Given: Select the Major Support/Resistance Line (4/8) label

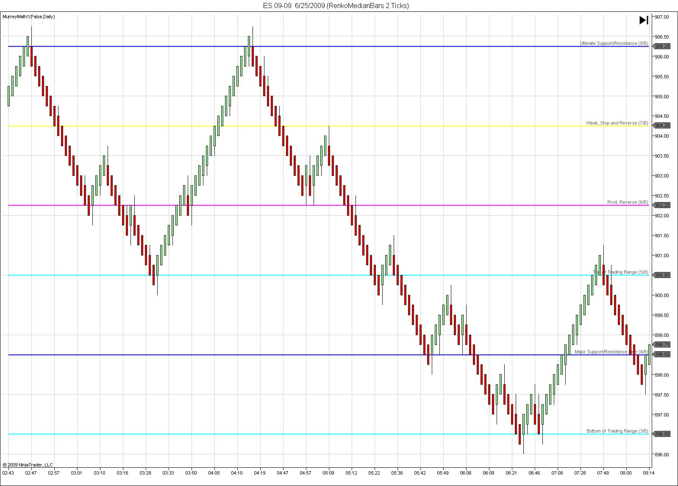Looking at the screenshot, I should (611, 352).
